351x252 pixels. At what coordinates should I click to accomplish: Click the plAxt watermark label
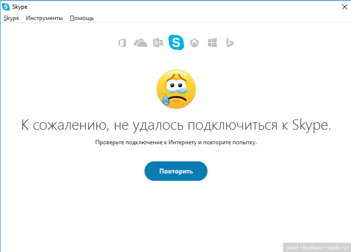click(x=292, y=247)
